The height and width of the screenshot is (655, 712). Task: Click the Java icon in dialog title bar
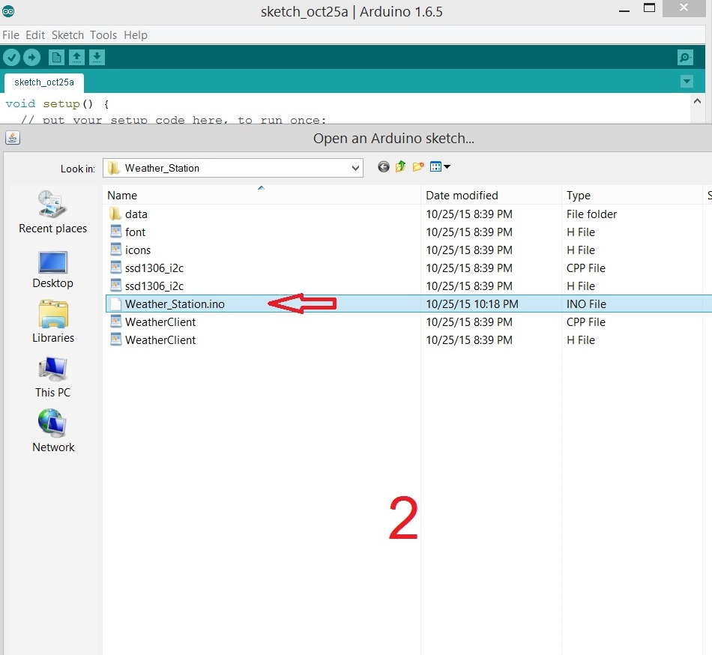click(x=13, y=138)
